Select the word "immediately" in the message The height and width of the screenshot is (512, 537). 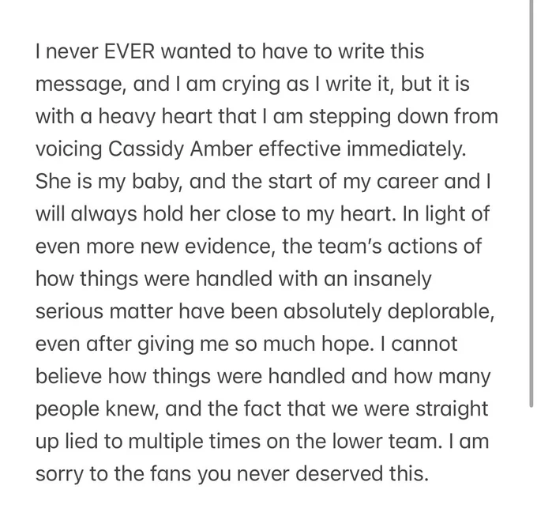406,149
